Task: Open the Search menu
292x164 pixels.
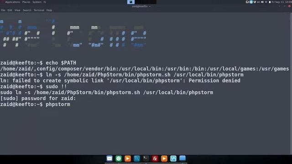Action: (x=27, y=10)
